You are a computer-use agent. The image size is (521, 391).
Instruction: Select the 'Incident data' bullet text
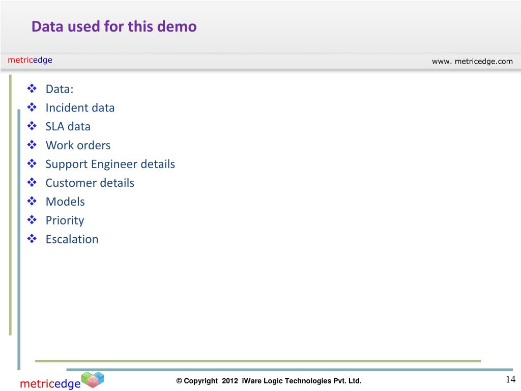tap(80, 108)
